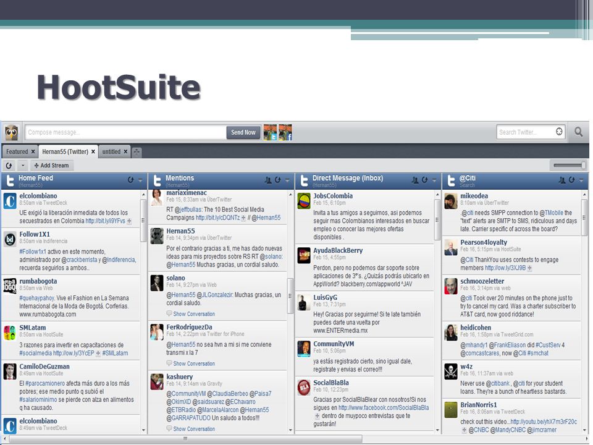This screenshot has width=593, height=445.
Task: Show Conversation for FerRodriguezDa's mention
Action: tap(193, 363)
